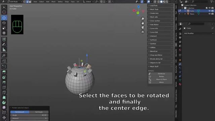
Task: Select the 3D Cursor tool
Action: pyautogui.click(x=4, y=12)
